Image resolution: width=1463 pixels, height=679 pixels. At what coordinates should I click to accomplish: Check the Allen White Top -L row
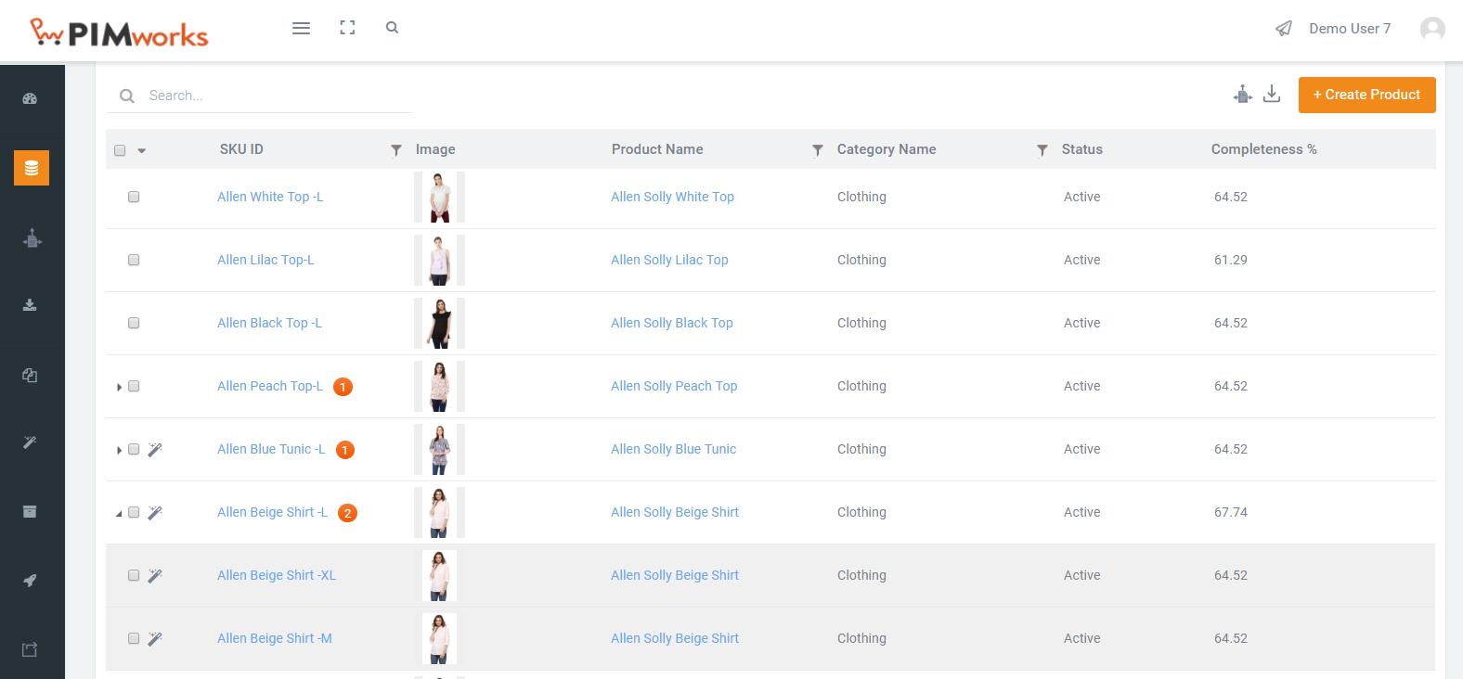134,197
